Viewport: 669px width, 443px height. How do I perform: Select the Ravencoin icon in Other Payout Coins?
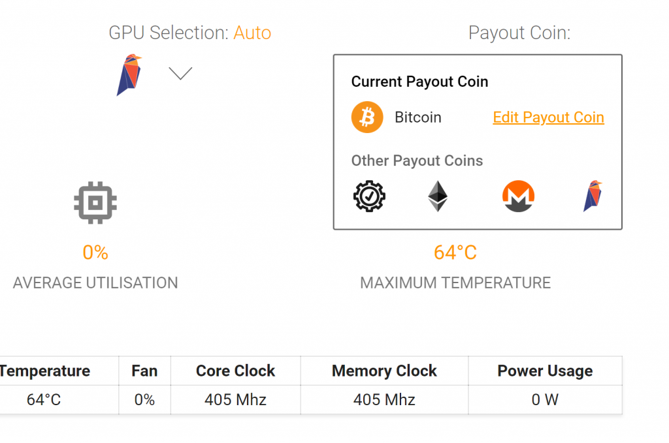[593, 196]
